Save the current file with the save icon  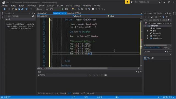(x=19, y=9)
